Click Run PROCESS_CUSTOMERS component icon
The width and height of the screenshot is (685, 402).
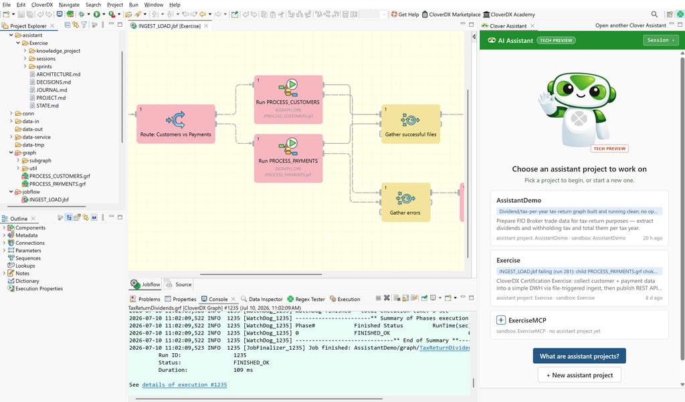pos(288,88)
